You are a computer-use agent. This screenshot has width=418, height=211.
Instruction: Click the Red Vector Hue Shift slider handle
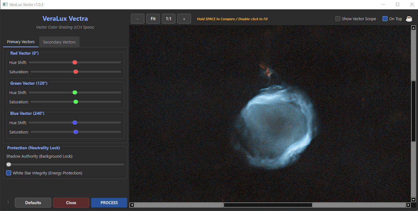pyautogui.click(x=75, y=62)
